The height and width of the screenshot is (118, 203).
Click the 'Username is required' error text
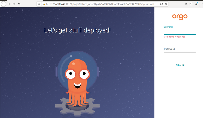point(175,37)
